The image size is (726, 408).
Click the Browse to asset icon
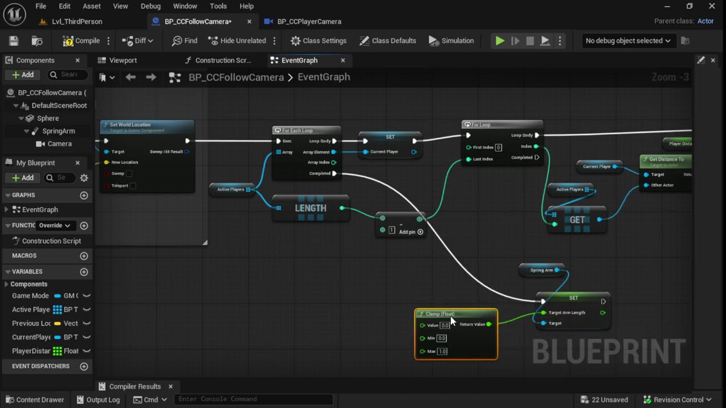[37, 41]
